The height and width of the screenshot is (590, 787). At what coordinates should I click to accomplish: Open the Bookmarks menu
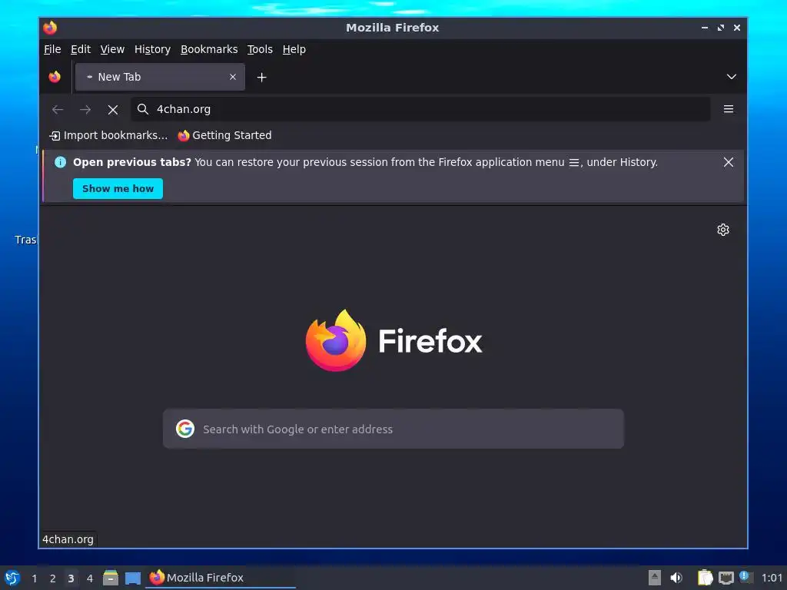(x=209, y=49)
